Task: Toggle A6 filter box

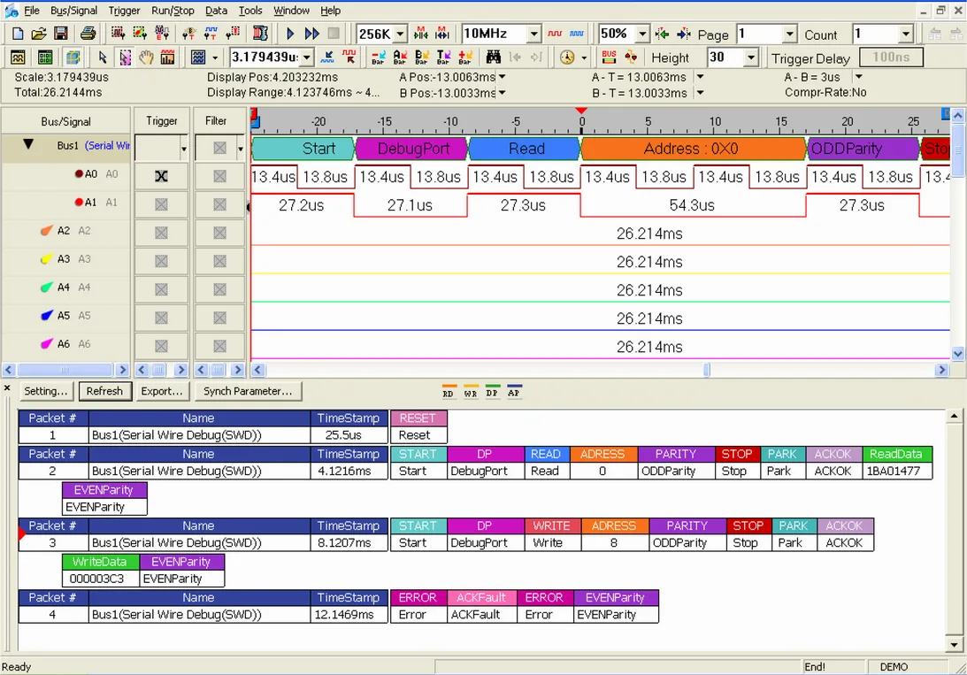Action: point(219,346)
